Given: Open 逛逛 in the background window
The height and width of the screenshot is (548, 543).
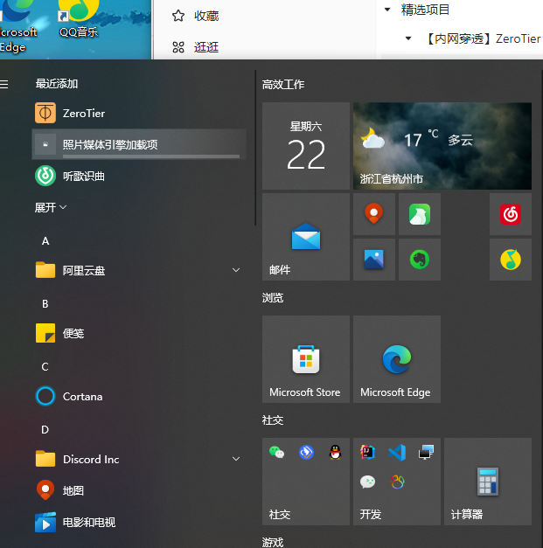Looking at the screenshot, I should coord(195,47).
